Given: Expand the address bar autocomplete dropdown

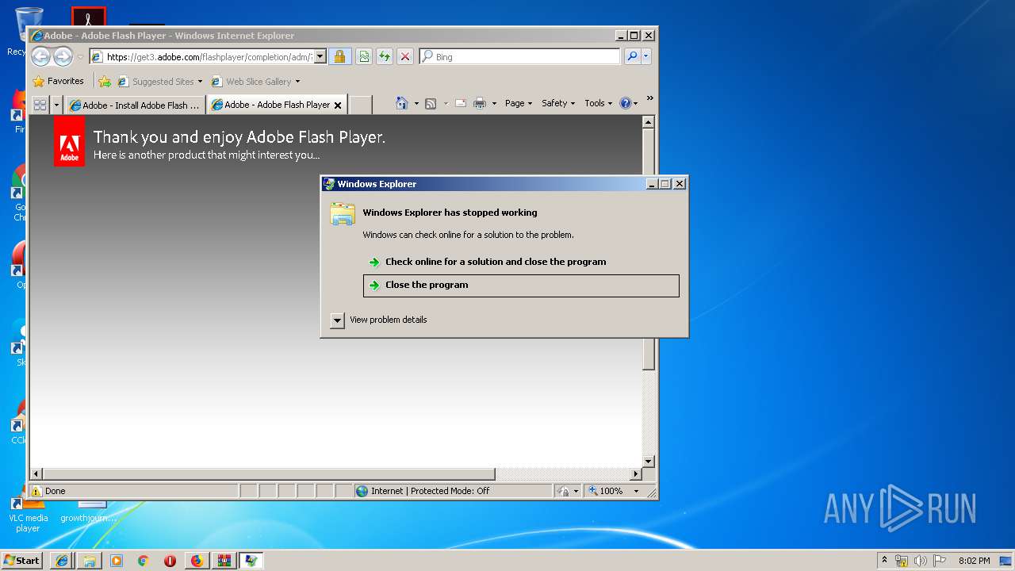Looking at the screenshot, I should (320, 56).
